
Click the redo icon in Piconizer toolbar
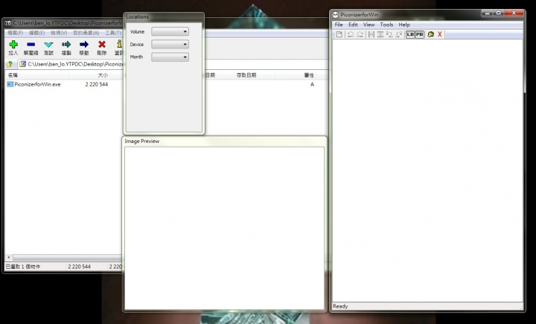(x=360, y=34)
